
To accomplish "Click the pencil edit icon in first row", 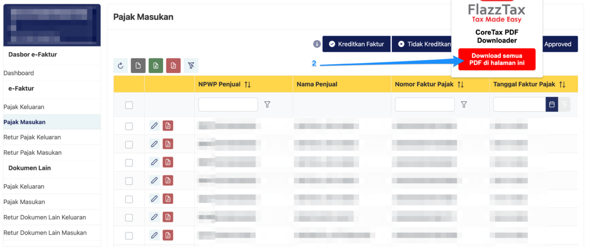I will coord(154,126).
